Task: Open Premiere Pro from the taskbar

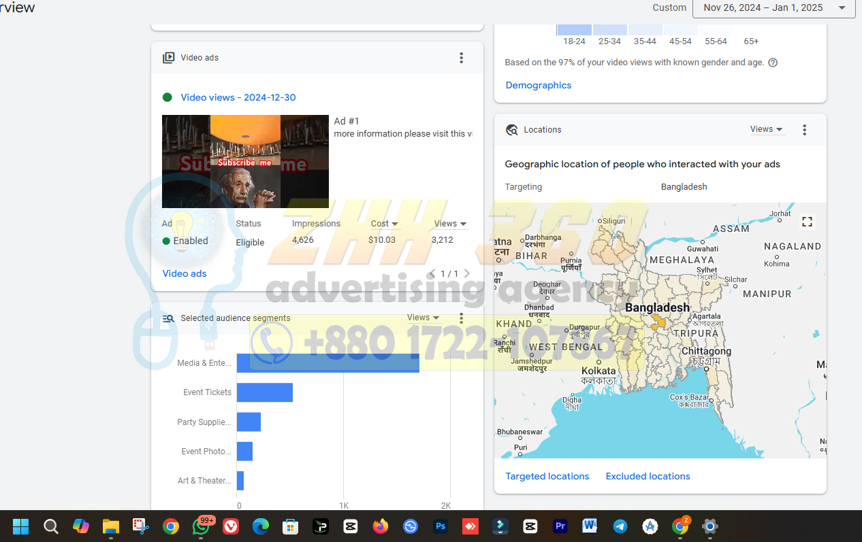Action: coord(560,526)
